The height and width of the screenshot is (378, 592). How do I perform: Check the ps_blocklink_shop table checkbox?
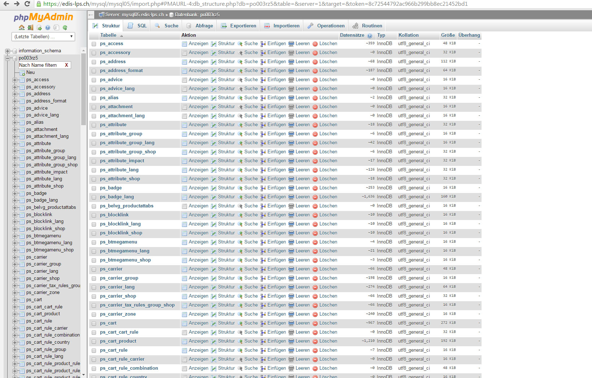[94, 233]
